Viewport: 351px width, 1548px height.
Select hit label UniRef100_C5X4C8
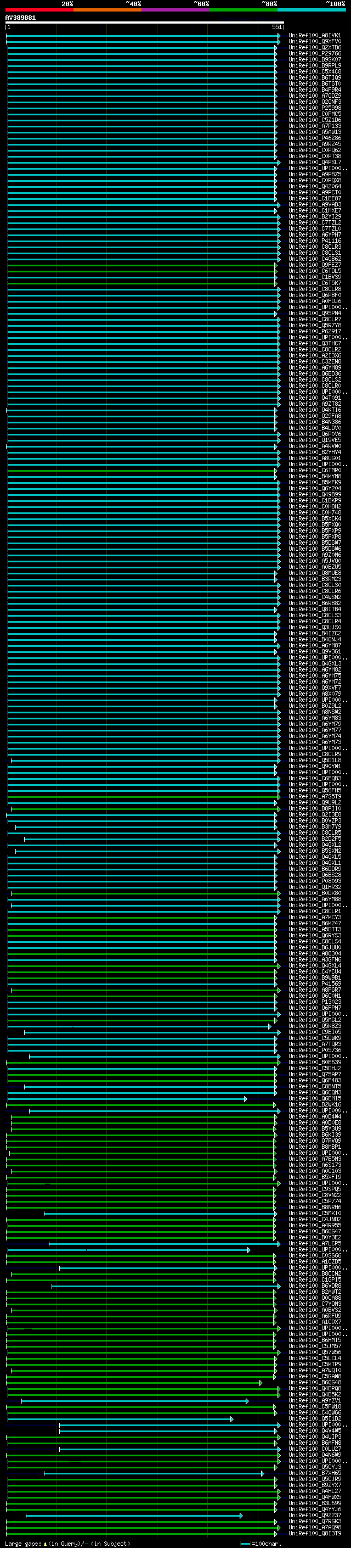[x=314, y=72]
